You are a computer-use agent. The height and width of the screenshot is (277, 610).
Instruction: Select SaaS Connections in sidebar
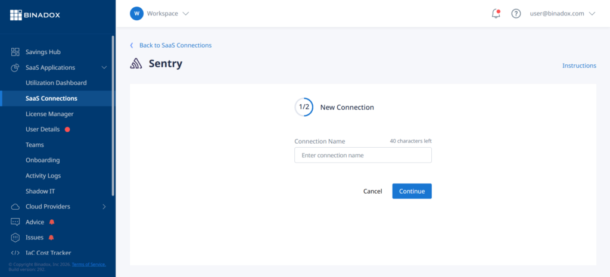(x=51, y=98)
